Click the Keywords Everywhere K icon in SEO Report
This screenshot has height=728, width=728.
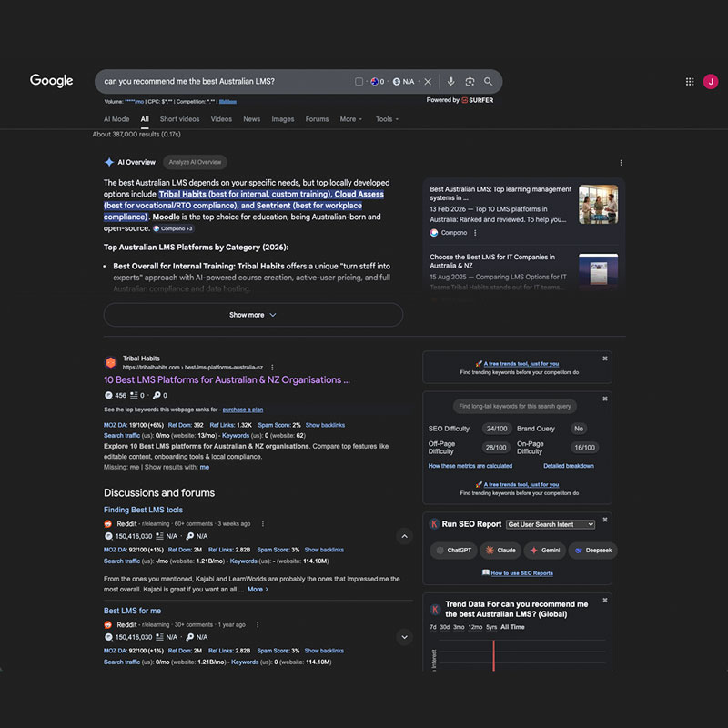[434, 524]
